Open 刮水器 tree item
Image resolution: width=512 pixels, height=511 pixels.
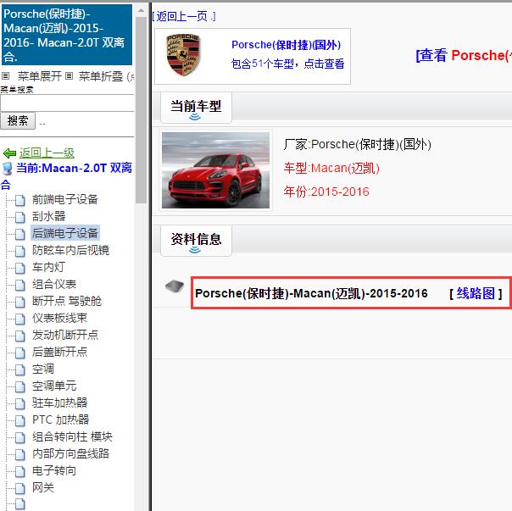(x=48, y=216)
